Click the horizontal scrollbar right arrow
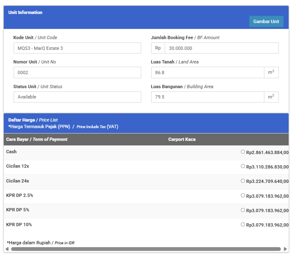294x255 pixels. coord(285,249)
